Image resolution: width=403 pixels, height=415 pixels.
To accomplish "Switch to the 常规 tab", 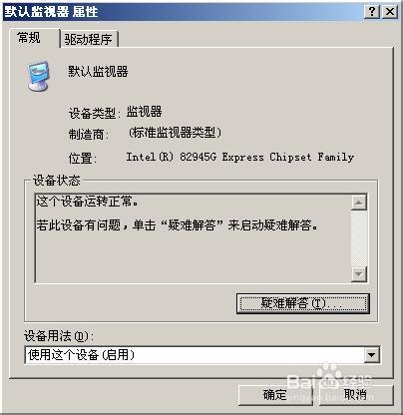I will click(29, 37).
